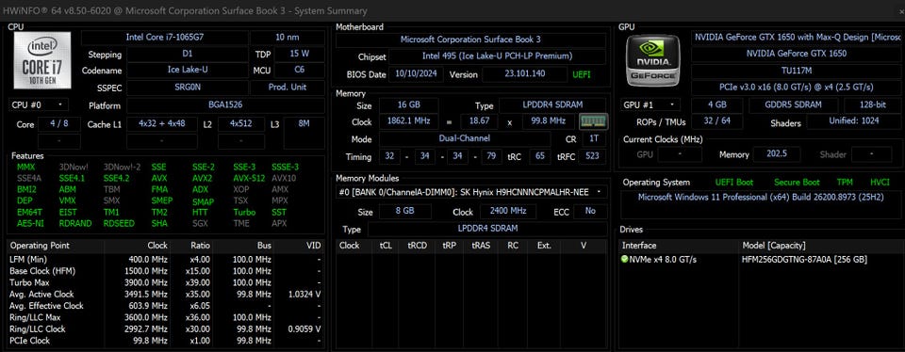The height and width of the screenshot is (352, 905).
Task: Click the memory module chip icon
Action: (x=593, y=122)
